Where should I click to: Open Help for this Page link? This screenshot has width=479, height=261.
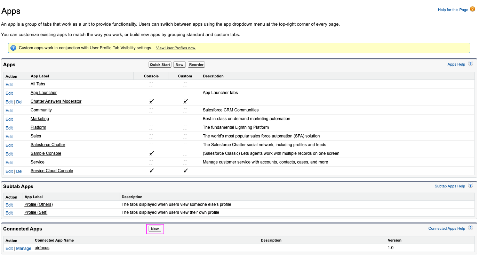coord(453,10)
